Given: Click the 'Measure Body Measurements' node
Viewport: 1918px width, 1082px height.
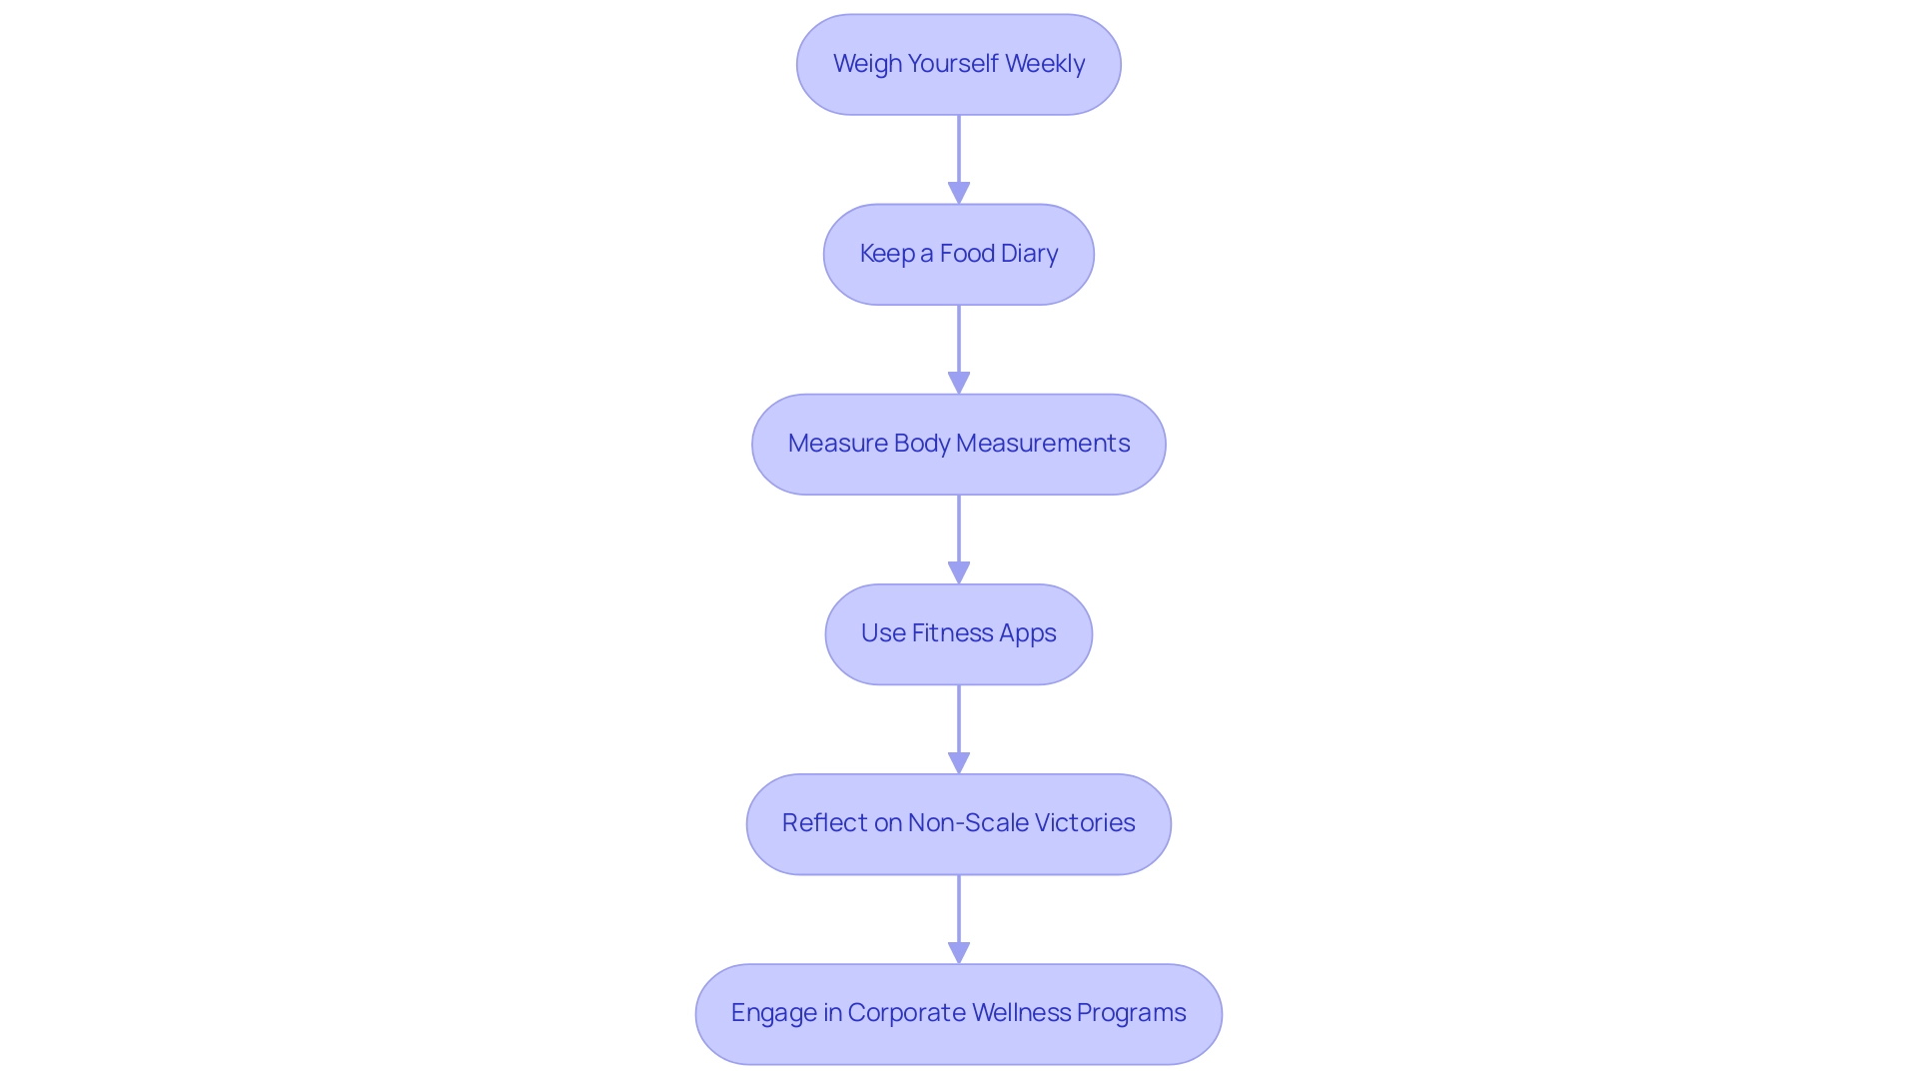Looking at the screenshot, I should coord(959,443).
